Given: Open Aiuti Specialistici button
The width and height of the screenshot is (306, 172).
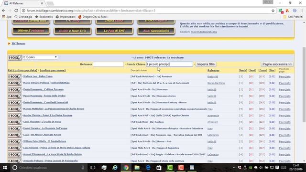Looking at the screenshot, I should coord(156,31).
